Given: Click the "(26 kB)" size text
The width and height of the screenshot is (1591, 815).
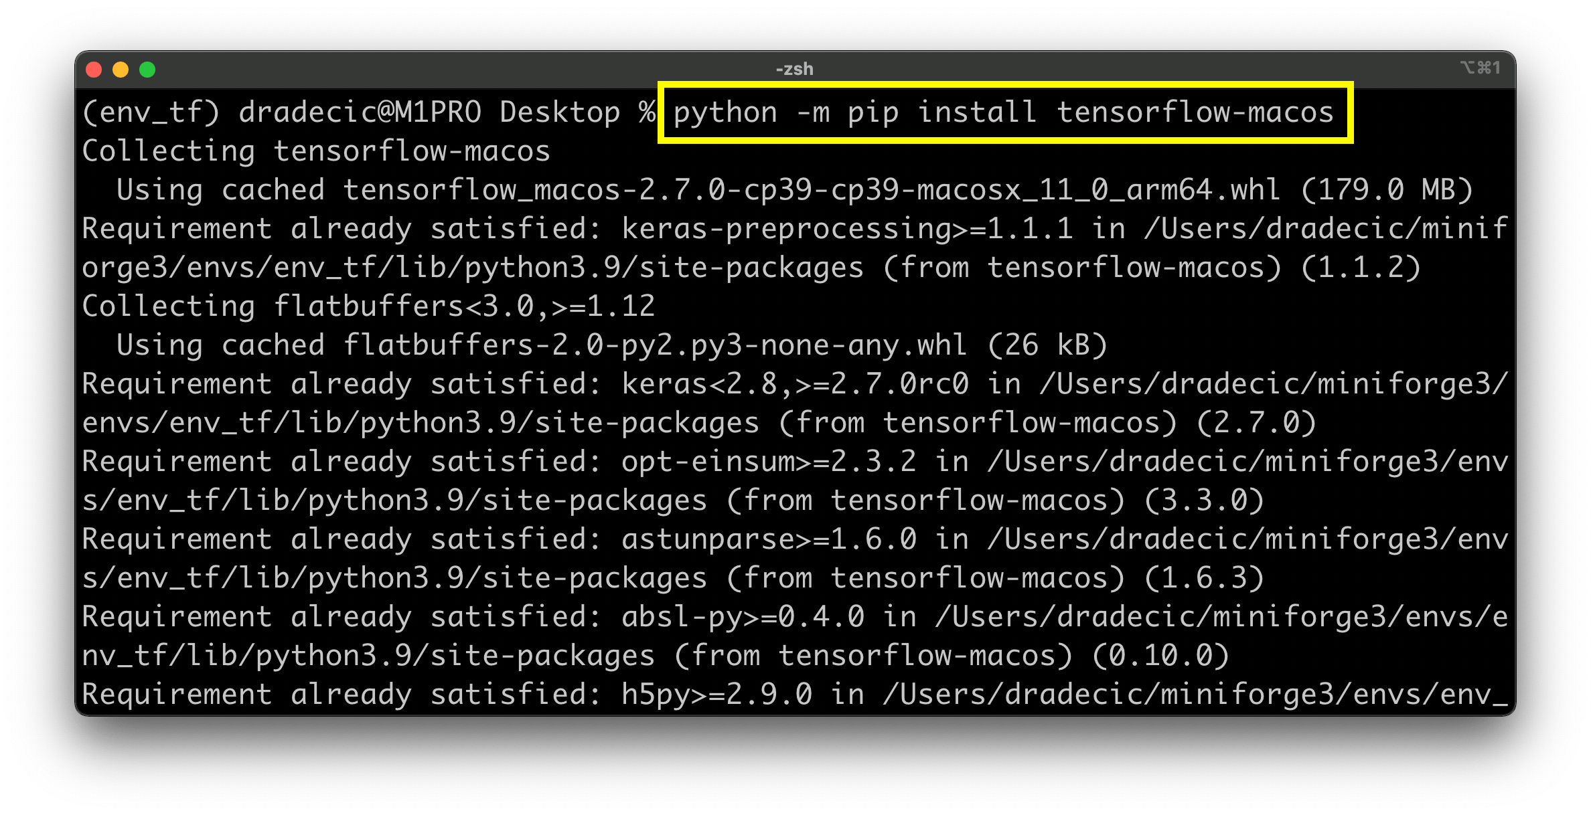Looking at the screenshot, I should tap(1047, 345).
